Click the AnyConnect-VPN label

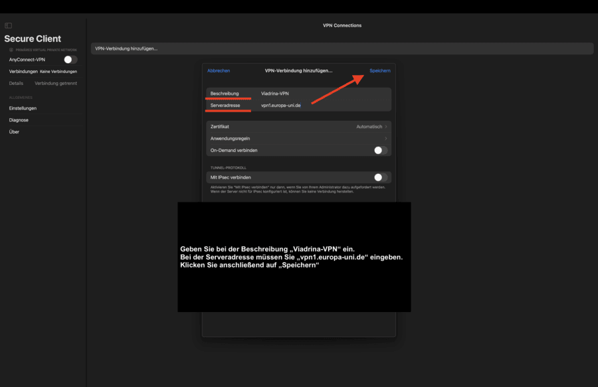coord(27,60)
